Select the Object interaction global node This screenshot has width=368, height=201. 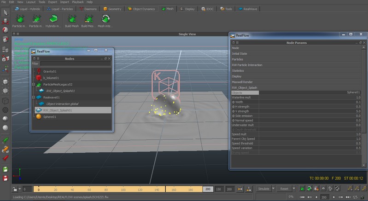pos(62,104)
